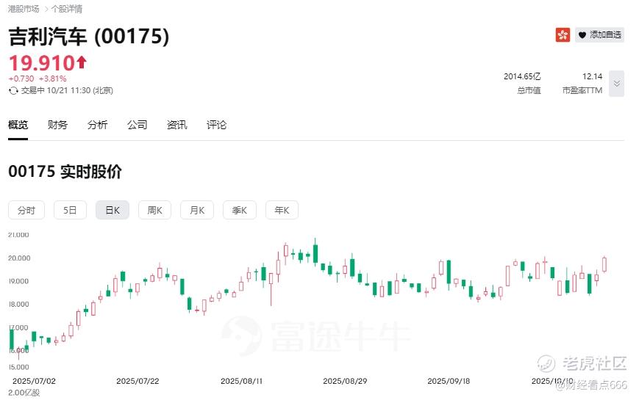
Task: Select the 分时 chart period
Action: (x=26, y=210)
